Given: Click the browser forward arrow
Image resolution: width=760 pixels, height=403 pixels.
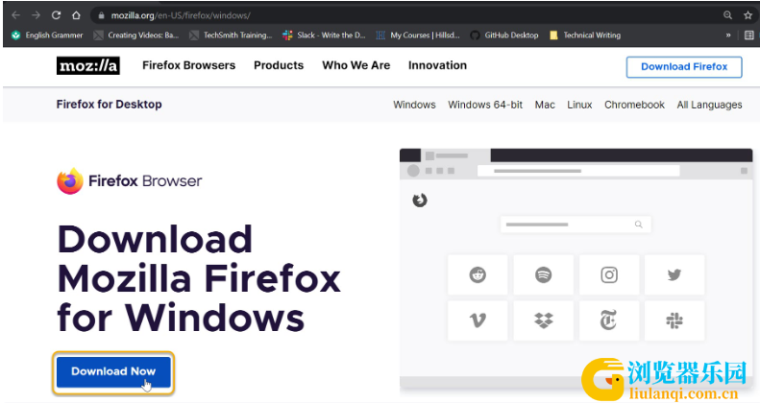Looking at the screenshot, I should (x=36, y=15).
